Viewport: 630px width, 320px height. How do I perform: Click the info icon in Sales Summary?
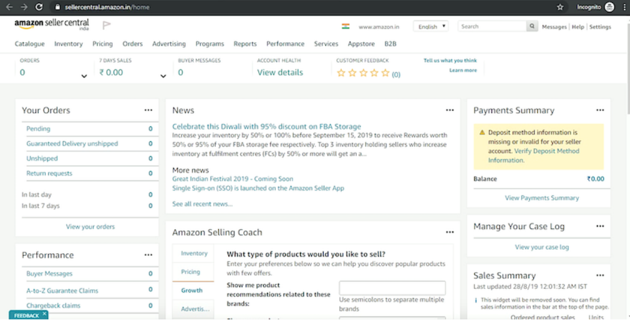point(476,300)
